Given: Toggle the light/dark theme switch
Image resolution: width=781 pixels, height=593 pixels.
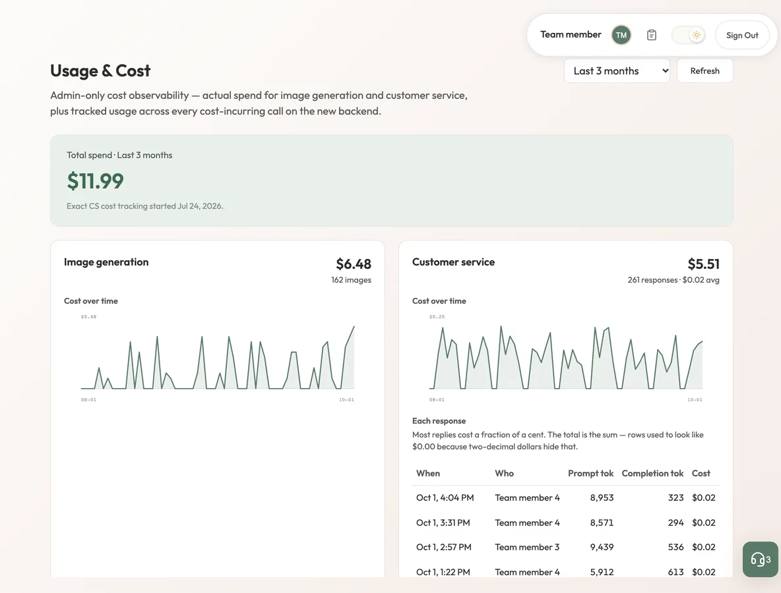Looking at the screenshot, I should (x=689, y=35).
